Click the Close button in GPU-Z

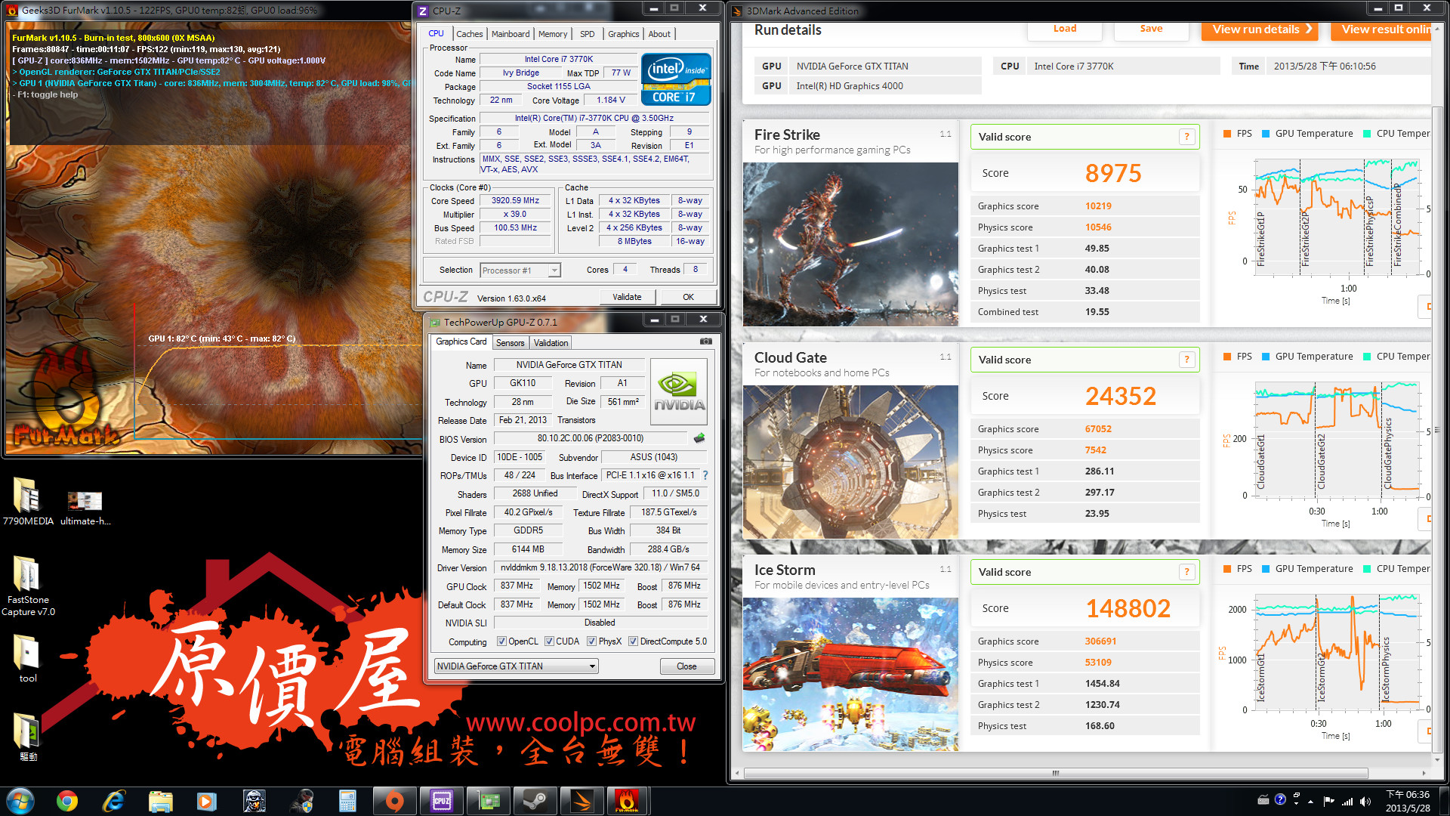pyautogui.click(x=686, y=666)
